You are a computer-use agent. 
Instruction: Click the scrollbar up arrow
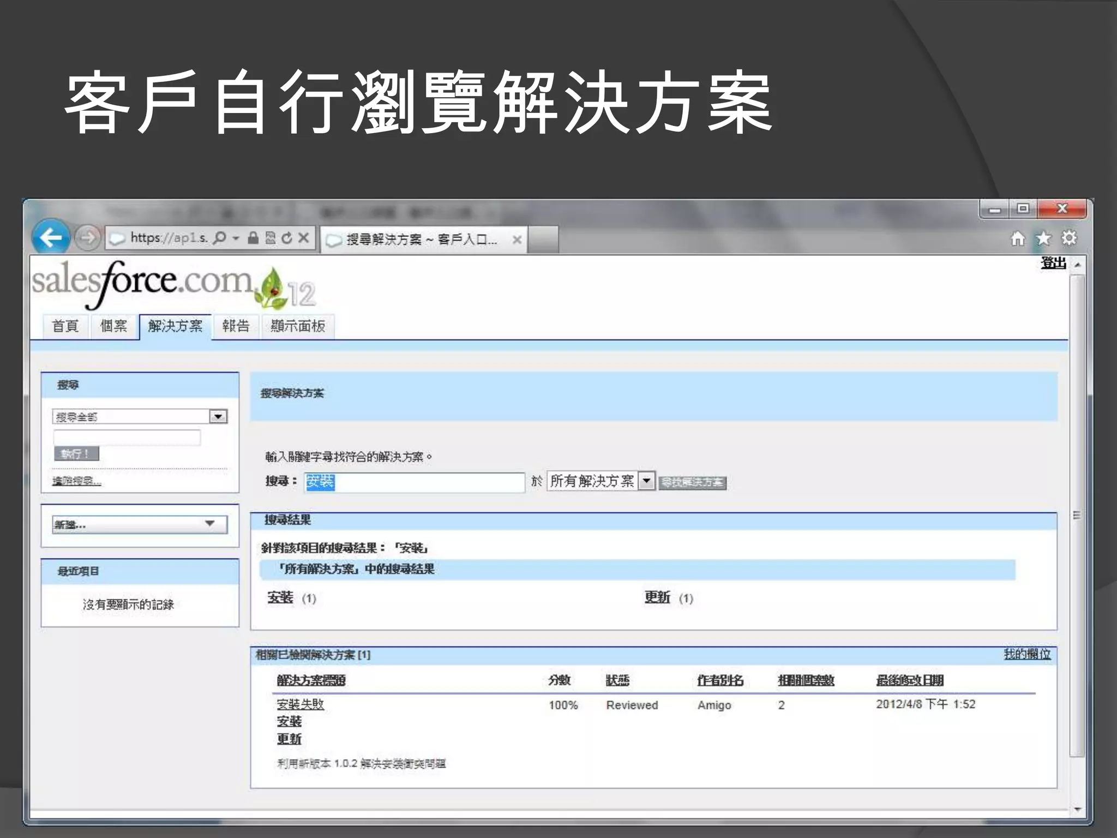[1077, 265]
